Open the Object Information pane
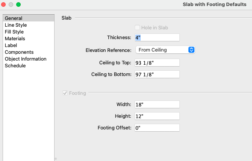Screen dimensions: 252x161 (x=26, y=59)
